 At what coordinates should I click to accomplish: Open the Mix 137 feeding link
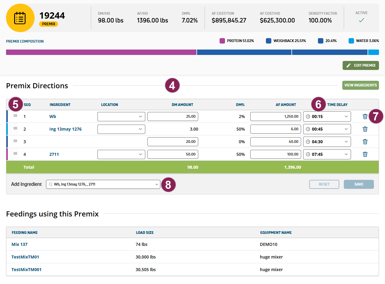20,244
